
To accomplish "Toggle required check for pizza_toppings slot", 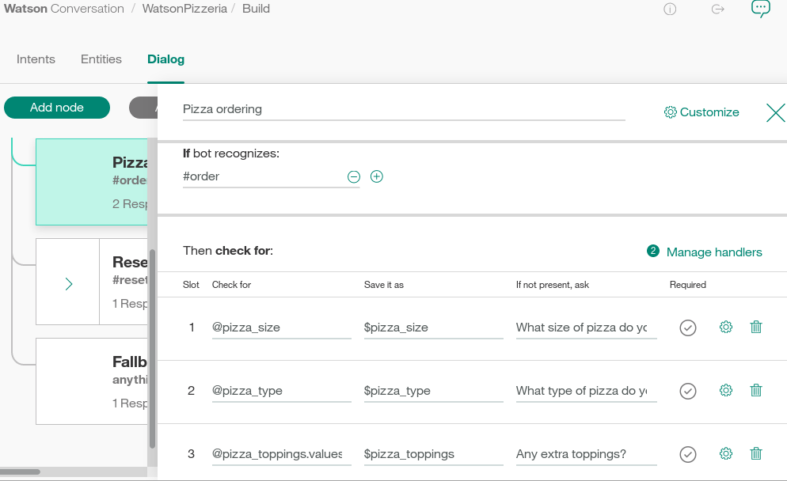I will pyautogui.click(x=688, y=454).
